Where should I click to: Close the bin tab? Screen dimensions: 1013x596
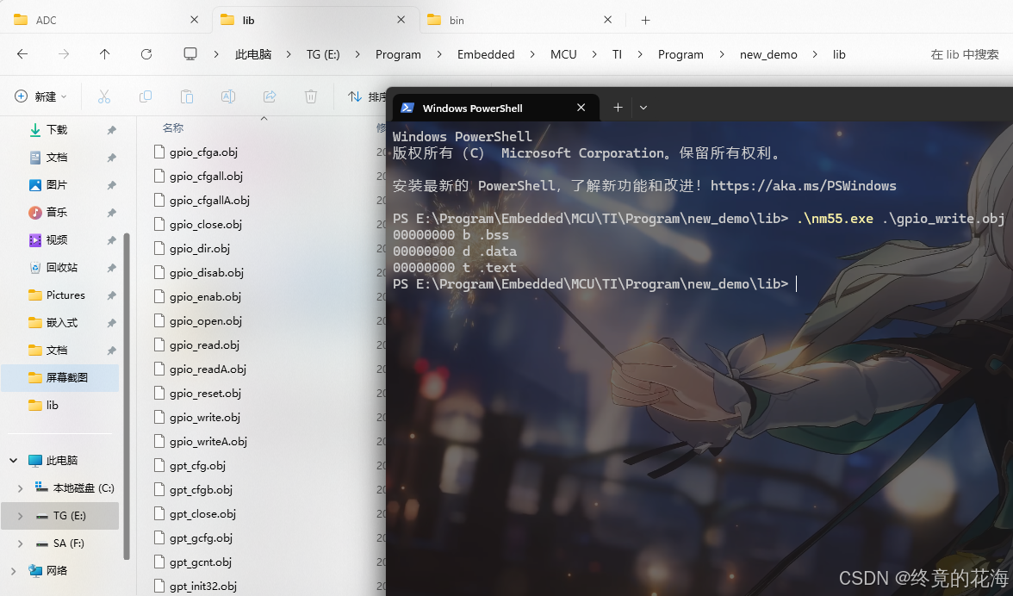pos(607,20)
